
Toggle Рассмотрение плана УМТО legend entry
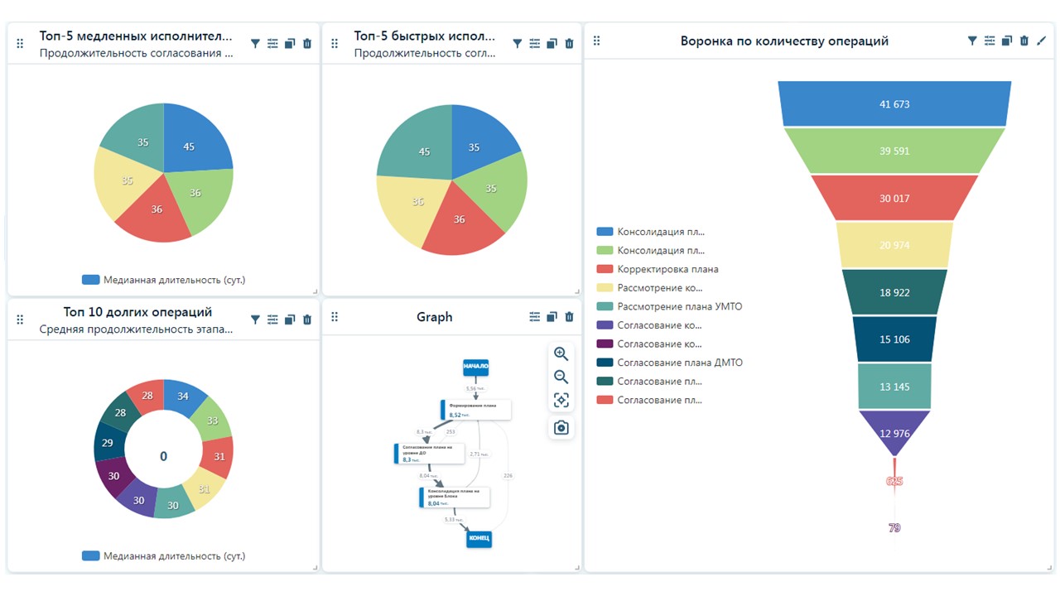click(x=679, y=306)
